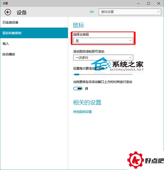This screenshot has width=164, height=170.
Task: Go back using the circled arrow icon
Action: (x=8, y=12)
